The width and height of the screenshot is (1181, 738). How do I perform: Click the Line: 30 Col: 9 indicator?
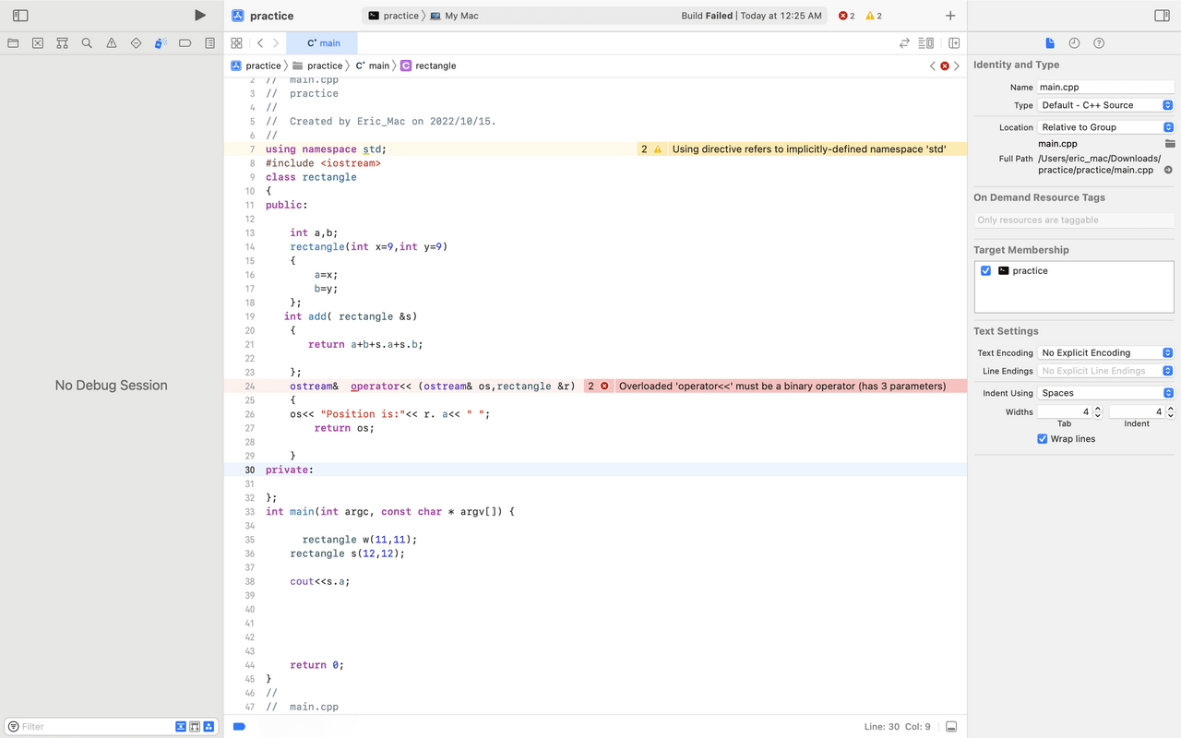[x=898, y=727]
